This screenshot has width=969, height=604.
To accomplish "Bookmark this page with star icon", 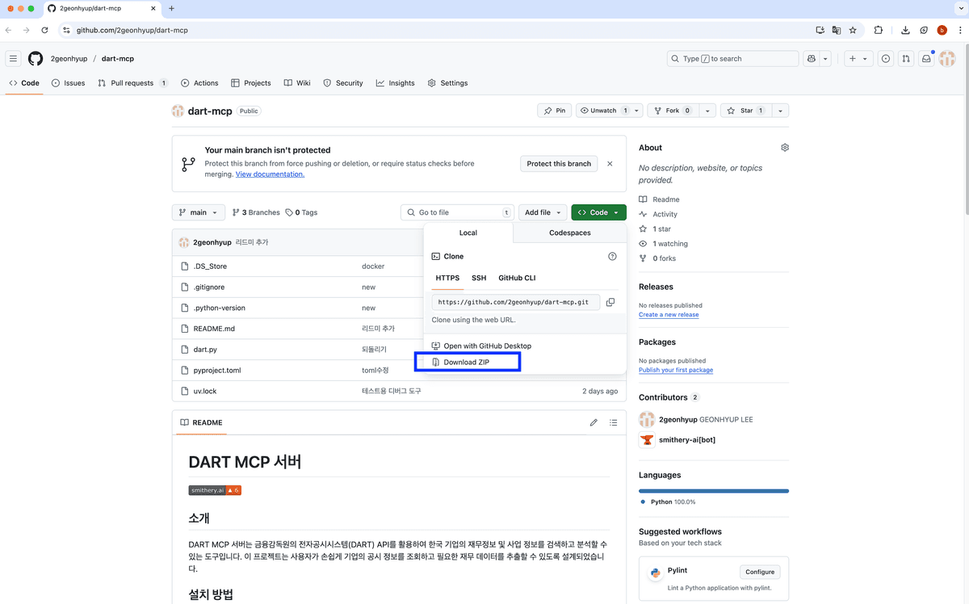I will click(853, 30).
